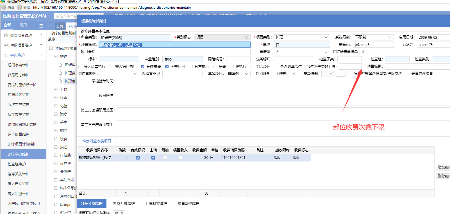Open the 类别标志 dropdown
This screenshot has height=214, width=450.
point(222,37)
